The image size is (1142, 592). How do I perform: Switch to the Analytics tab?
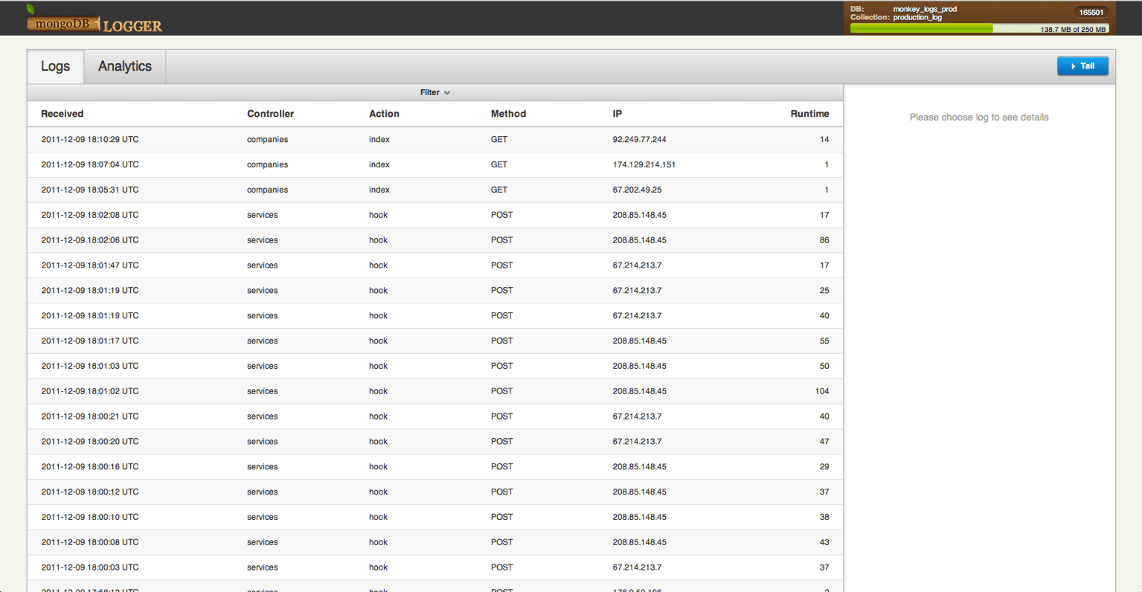(125, 66)
